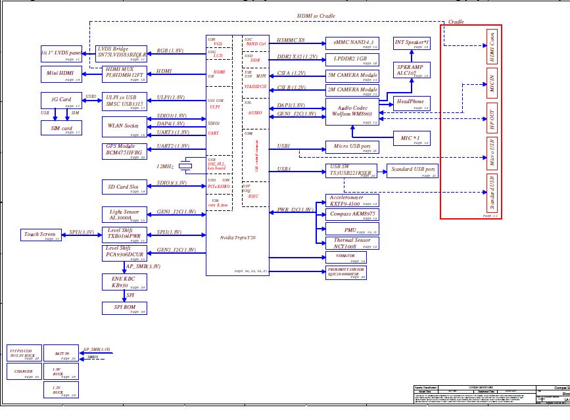Select the SPI ROM block
The image size is (570, 420).
coord(124,308)
